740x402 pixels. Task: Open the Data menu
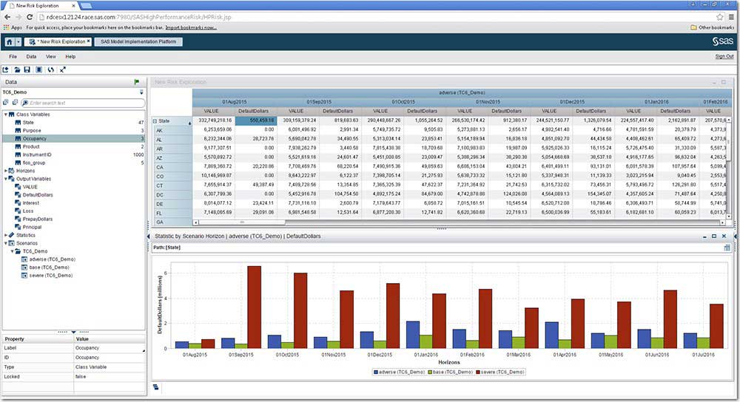[31, 57]
